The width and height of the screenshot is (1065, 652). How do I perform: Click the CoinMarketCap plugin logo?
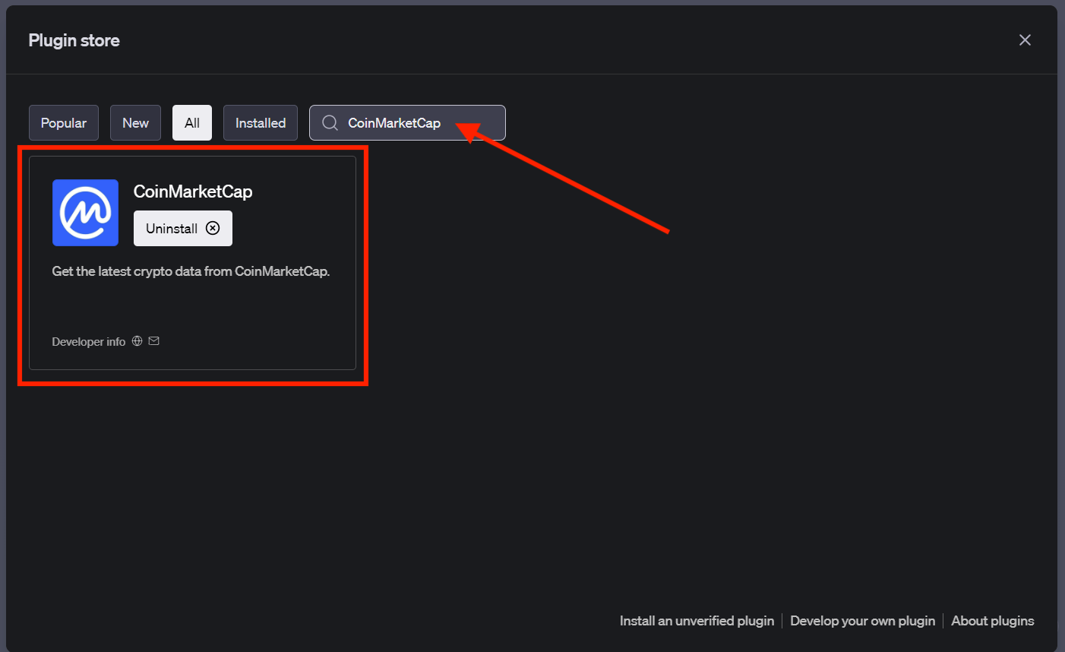pyautogui.click(x=85, y=213)
